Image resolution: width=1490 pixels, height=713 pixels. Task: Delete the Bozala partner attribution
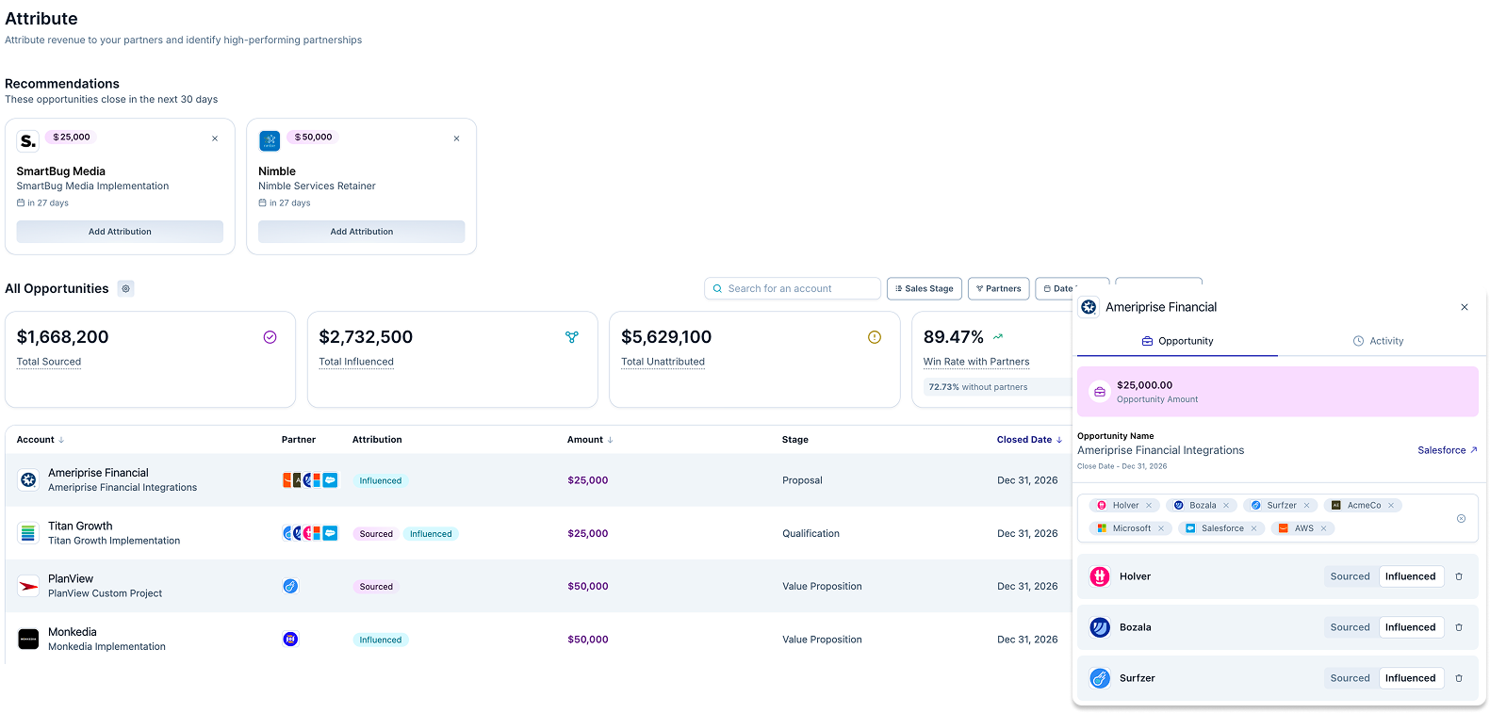tap(1459, 627)
